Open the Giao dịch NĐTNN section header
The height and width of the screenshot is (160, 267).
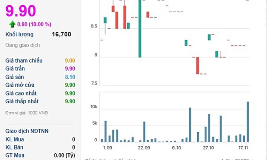point(27,131)
